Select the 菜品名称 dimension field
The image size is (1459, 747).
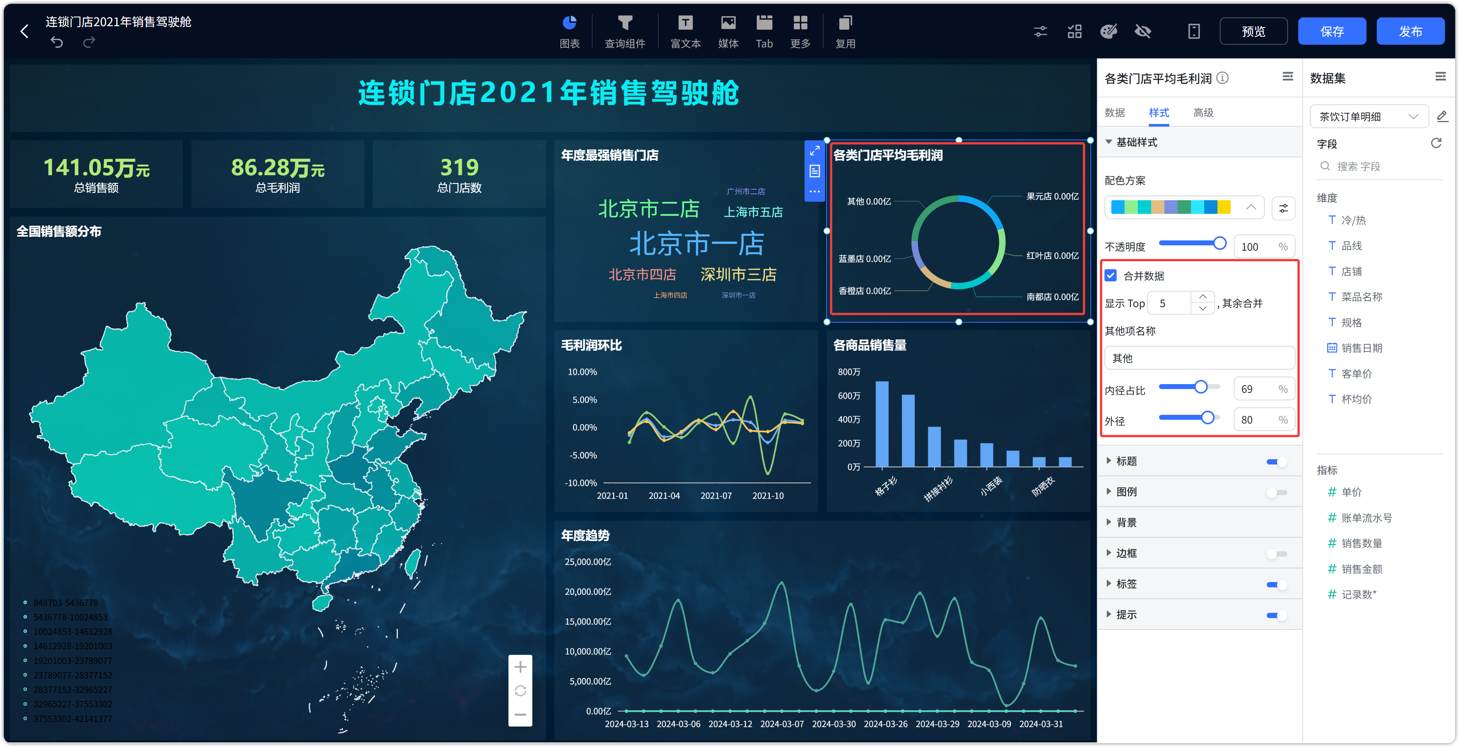point(1355,297)
